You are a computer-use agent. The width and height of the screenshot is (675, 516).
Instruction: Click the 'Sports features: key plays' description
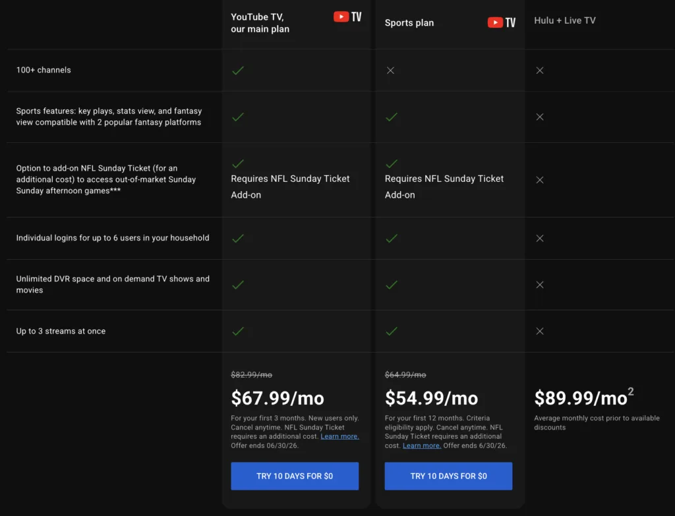[x=109, y=117]
